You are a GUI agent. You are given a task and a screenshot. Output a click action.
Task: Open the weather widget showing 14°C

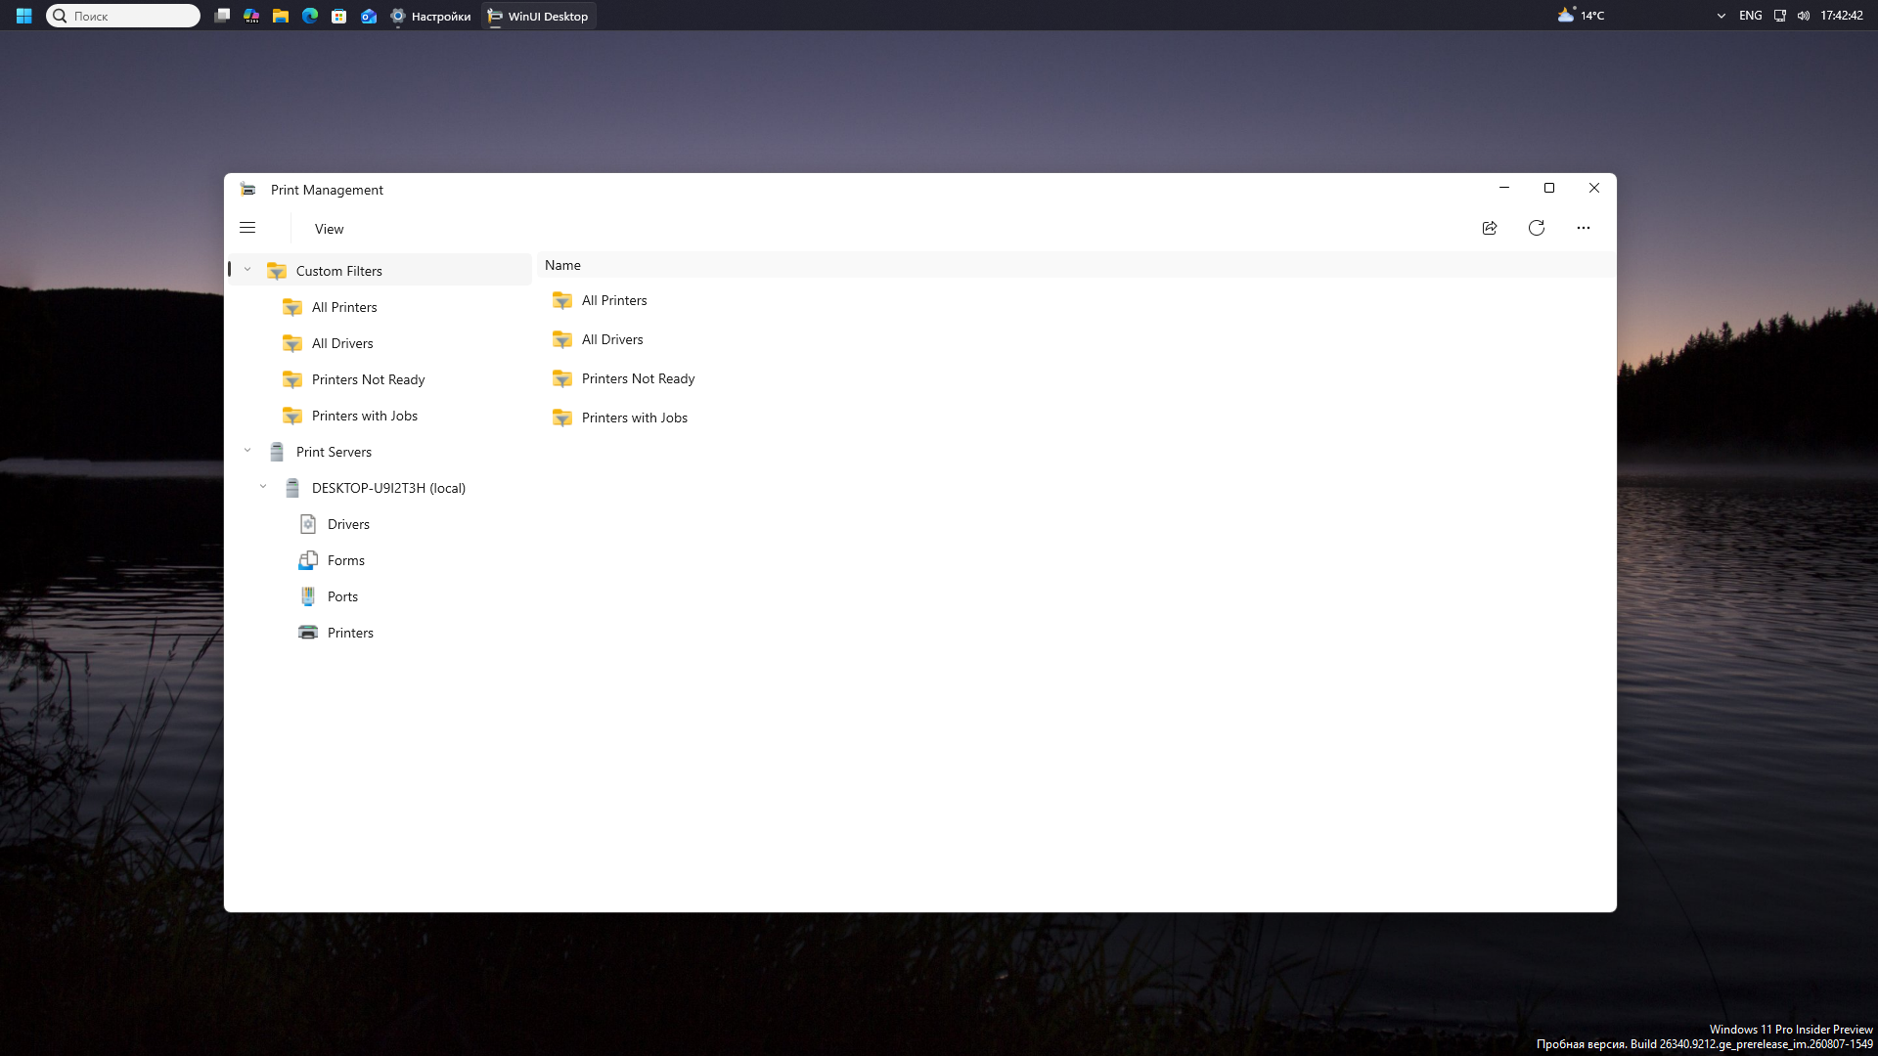[x=1581, y=16]
